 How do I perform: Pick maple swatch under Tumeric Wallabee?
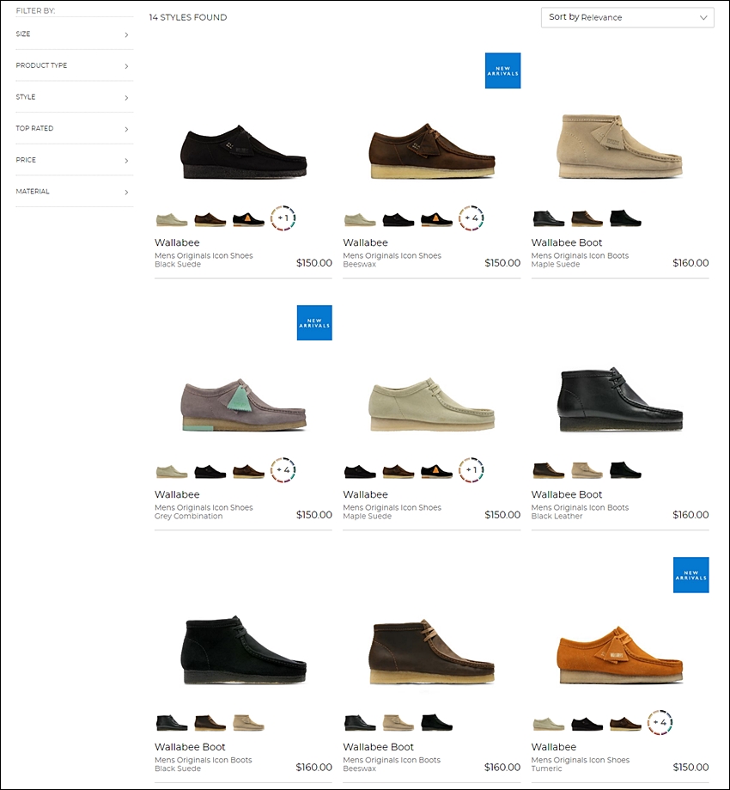549,724
